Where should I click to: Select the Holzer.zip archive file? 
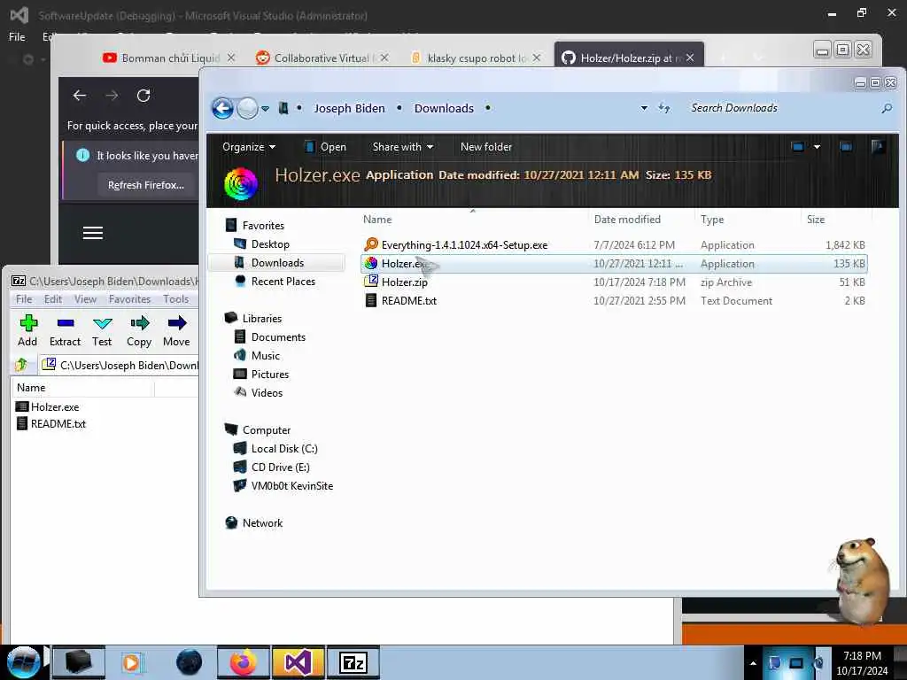click(x=615, y=282)
